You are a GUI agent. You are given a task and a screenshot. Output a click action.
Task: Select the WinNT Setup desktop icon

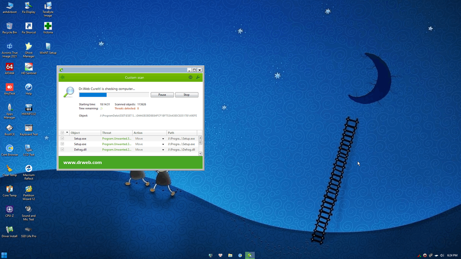click(x=48, y=48)
